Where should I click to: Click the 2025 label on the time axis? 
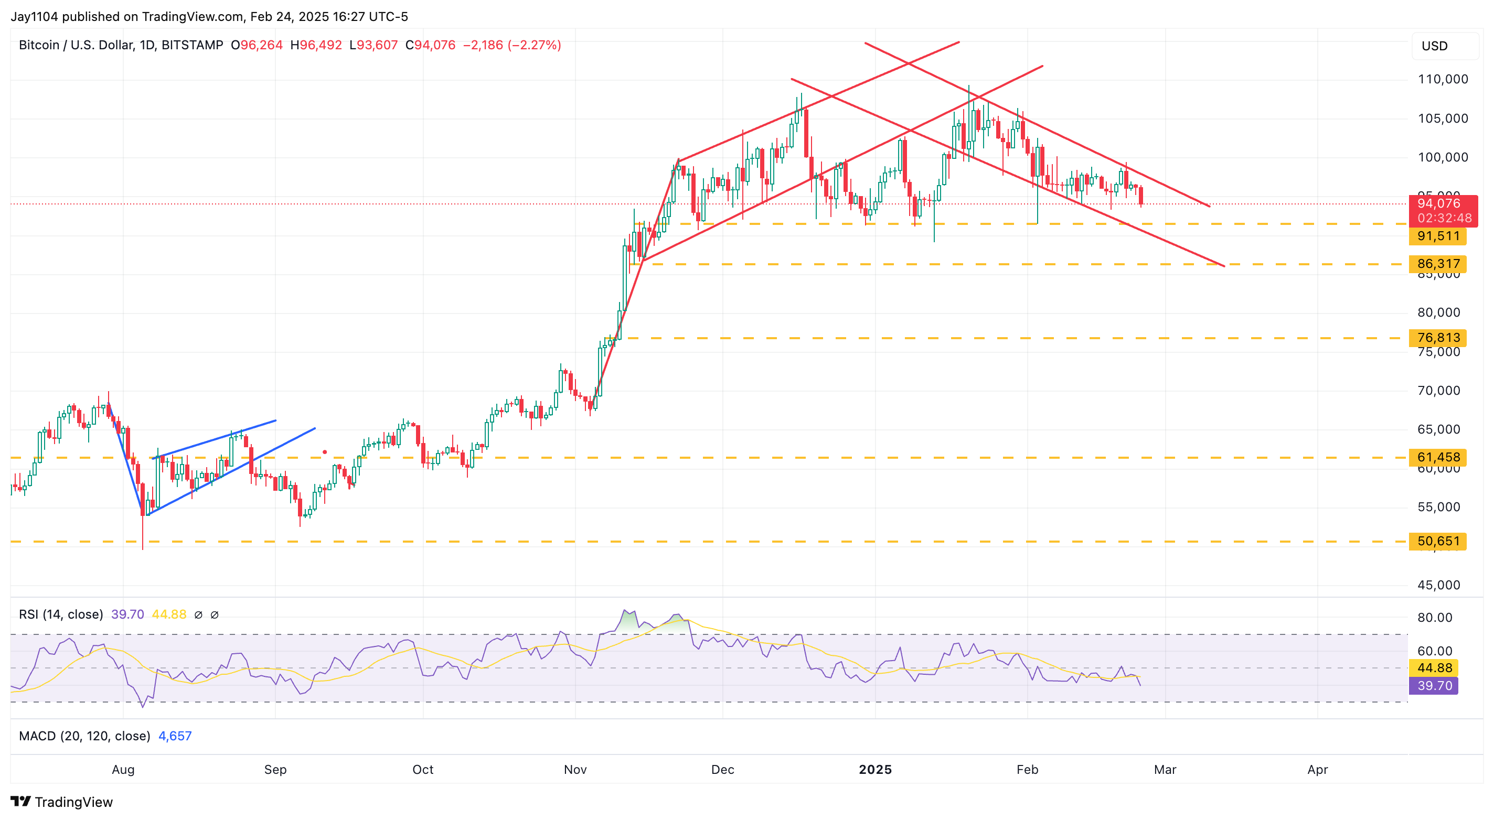point(875,770)
